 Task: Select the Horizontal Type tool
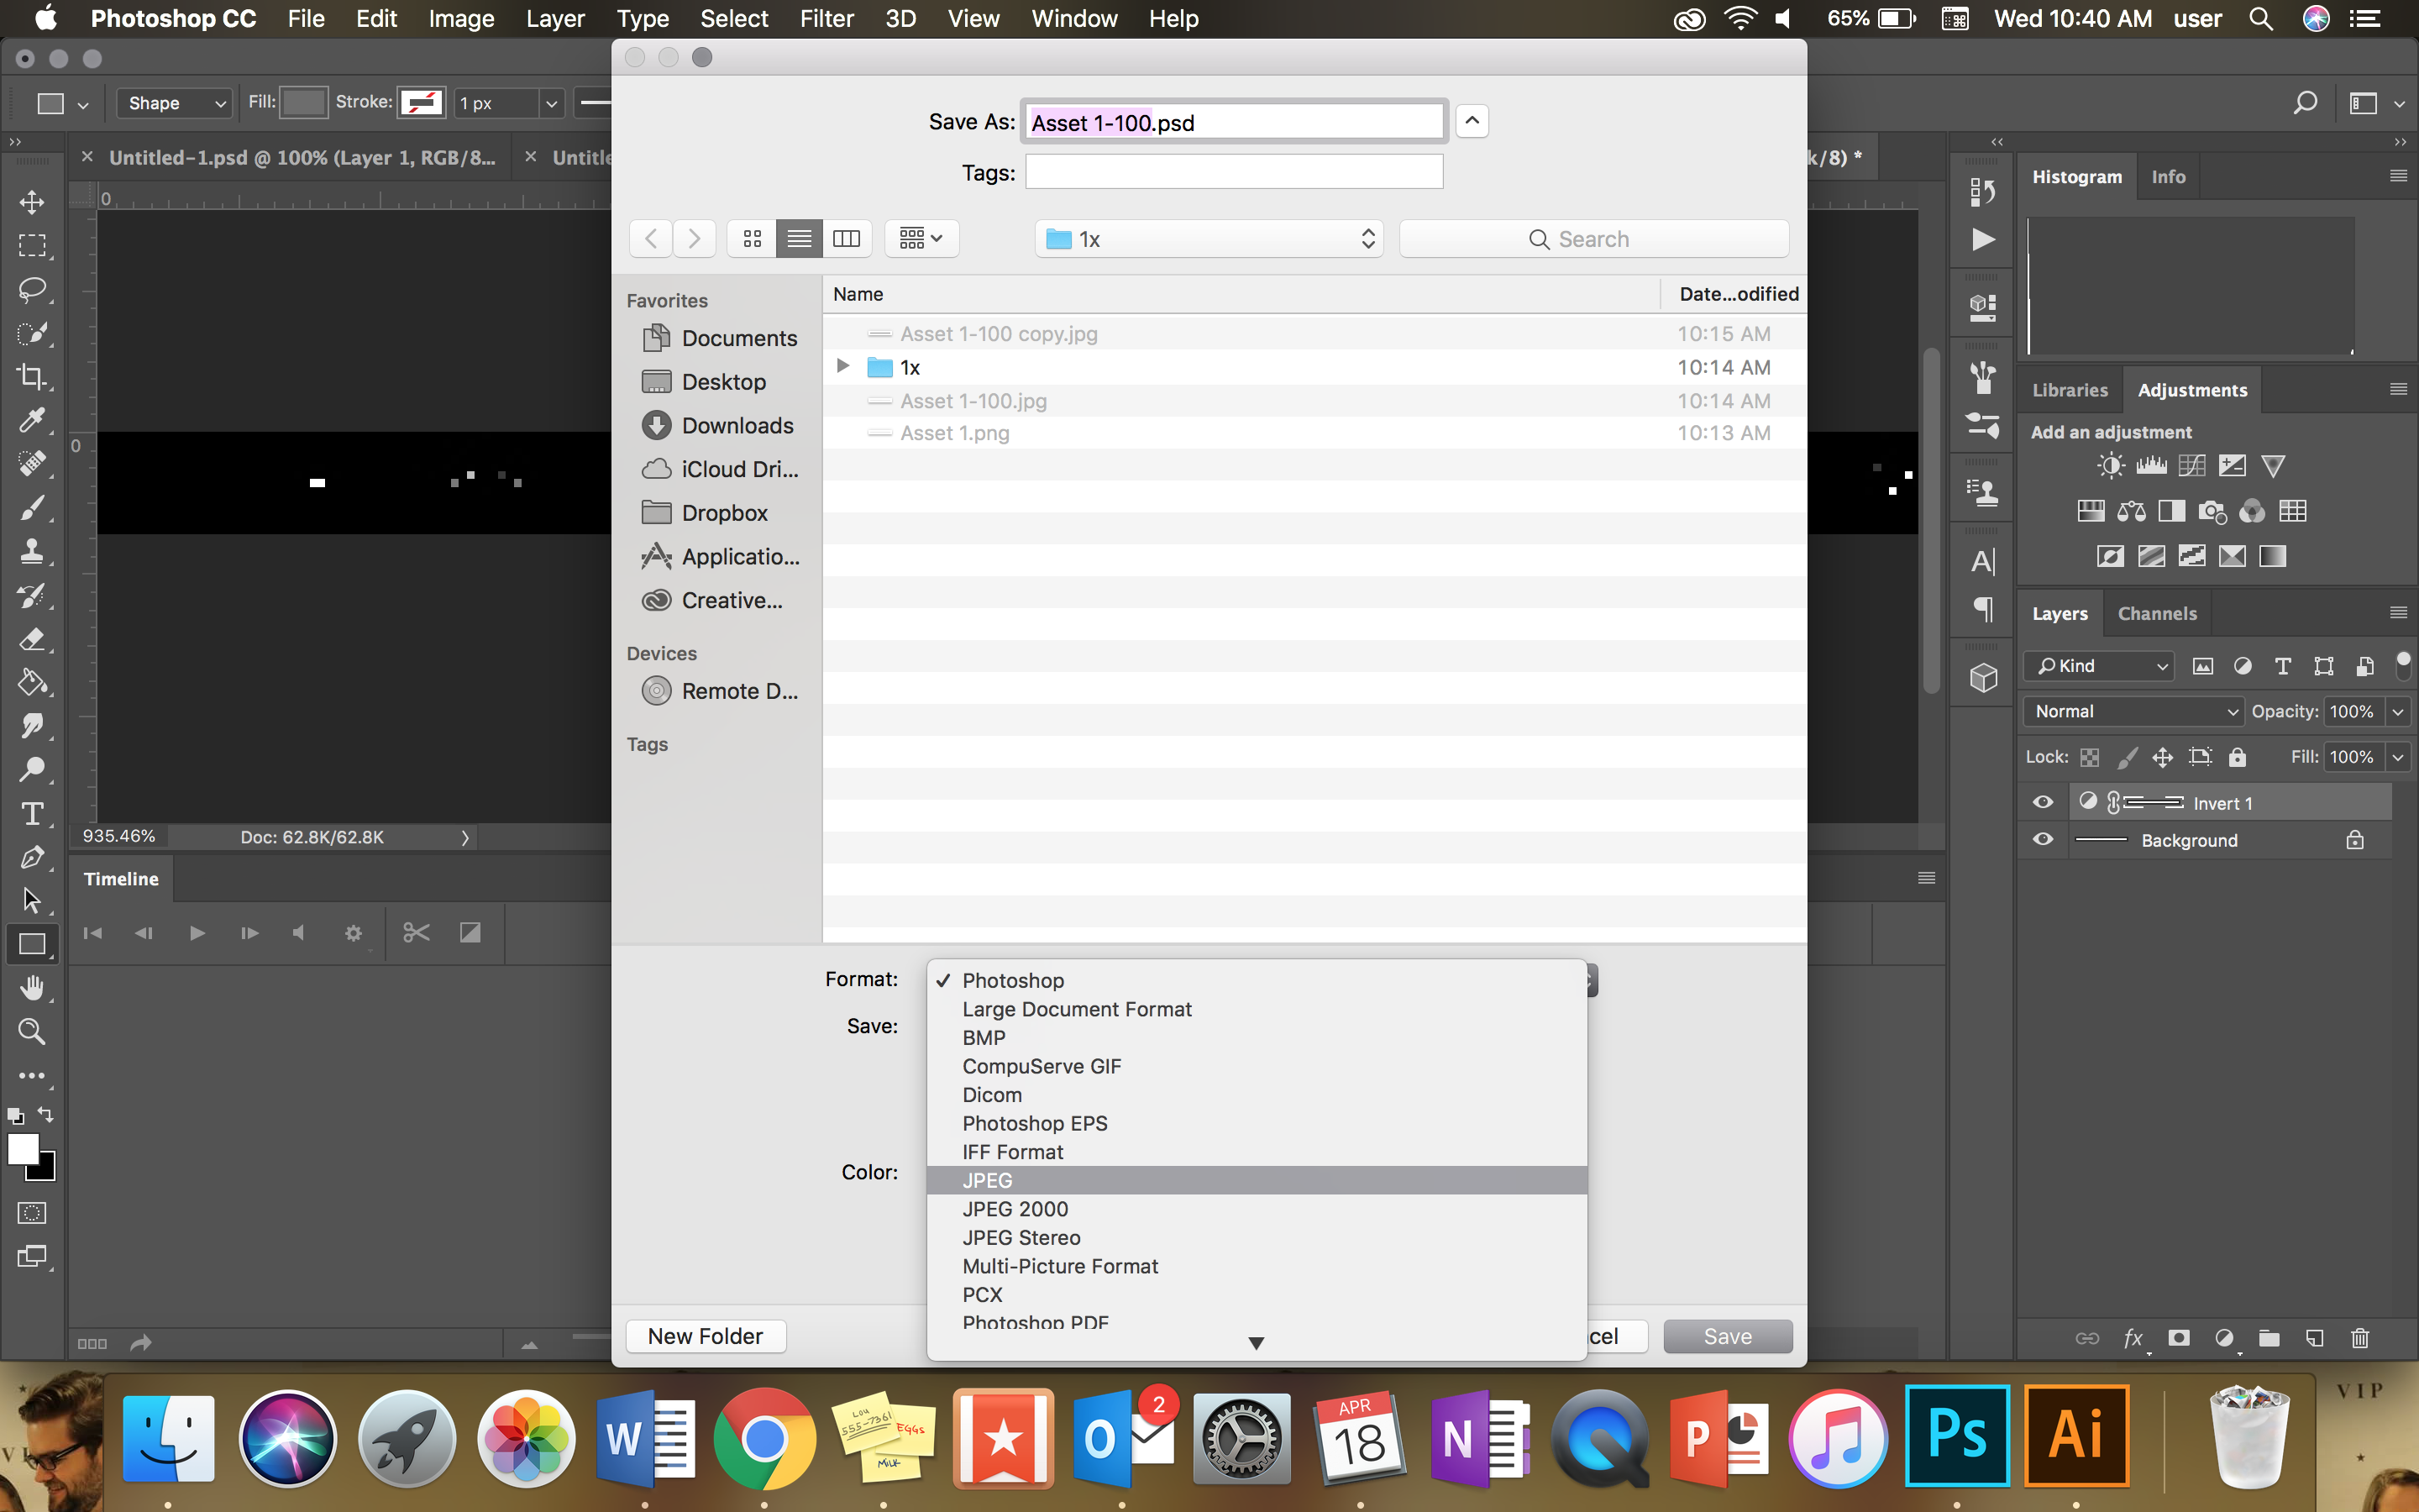(33, 814)
